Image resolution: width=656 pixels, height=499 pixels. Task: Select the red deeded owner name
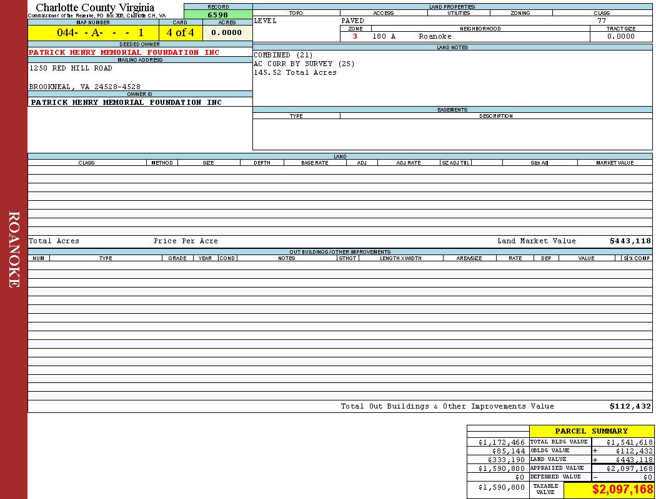point(124,52)
